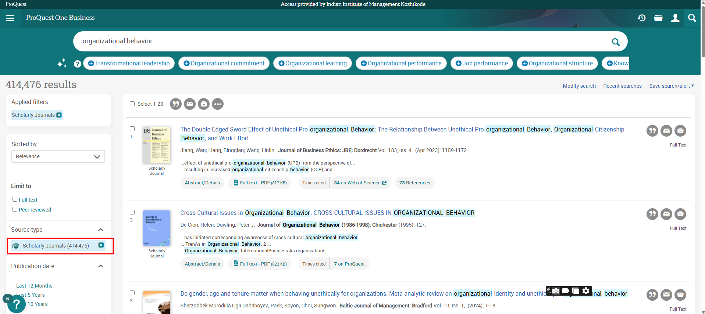The width and height of the screenshot is (705, 314).
Task: Email the second result using envelope icon
Action: pos(666,214)
